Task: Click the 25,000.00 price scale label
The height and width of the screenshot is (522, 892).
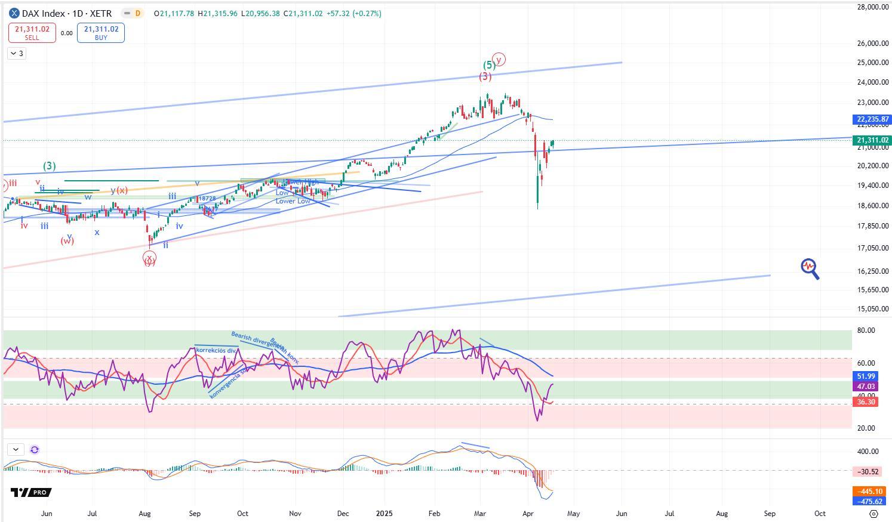Action: [x=872, y=63]
